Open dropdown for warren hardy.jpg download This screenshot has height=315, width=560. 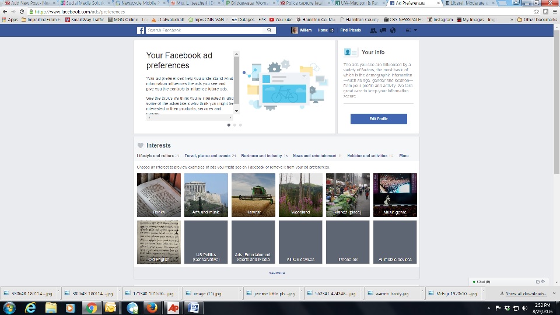(x=422, y=292)
